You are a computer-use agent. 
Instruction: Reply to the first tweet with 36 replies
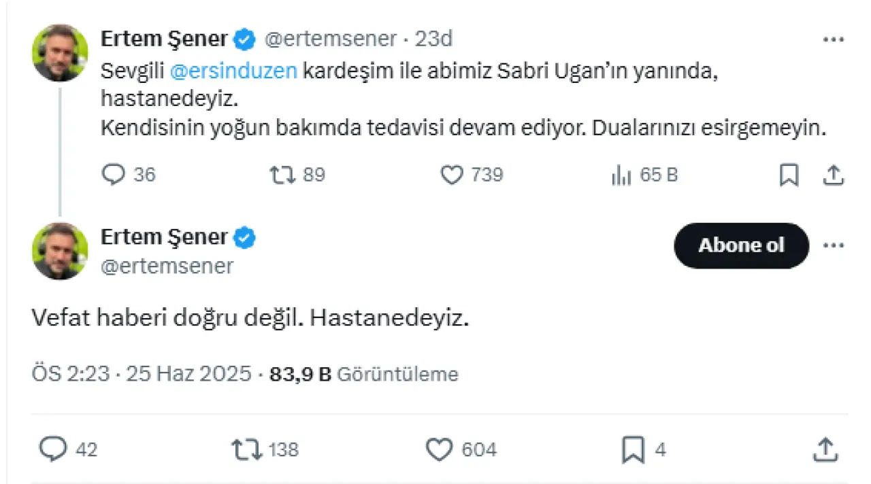(x=113, y=175)
